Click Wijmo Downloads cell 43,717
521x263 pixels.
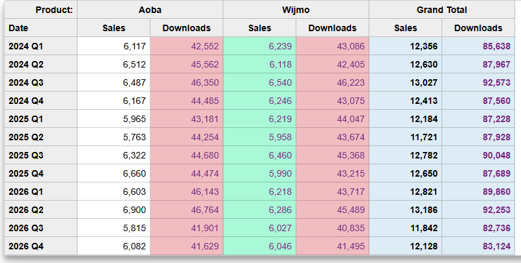coord(333,192)
